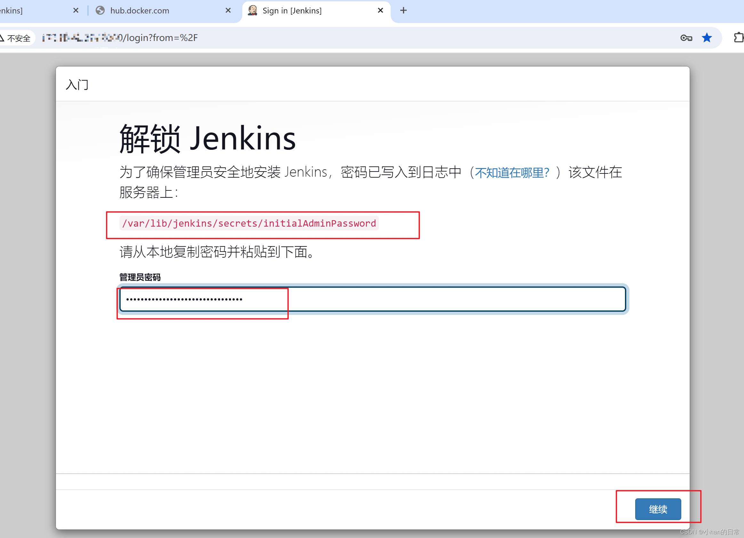
Task: Click the 继续 continue button
Action: click(x=658, y=509)
